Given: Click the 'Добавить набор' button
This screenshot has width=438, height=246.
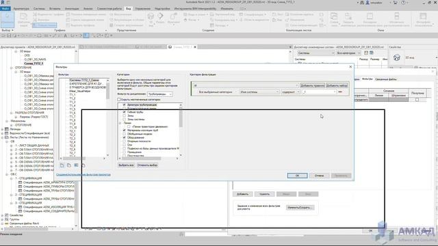Looking at the screenshot, I should 337,85.
